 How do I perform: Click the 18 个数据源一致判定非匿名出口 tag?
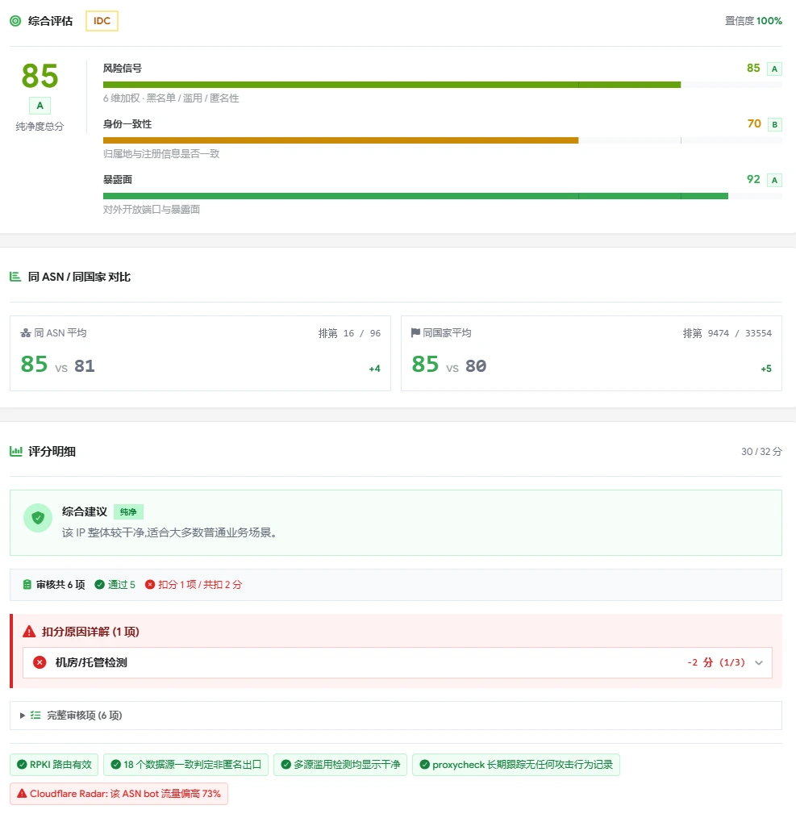pos(185,765)
